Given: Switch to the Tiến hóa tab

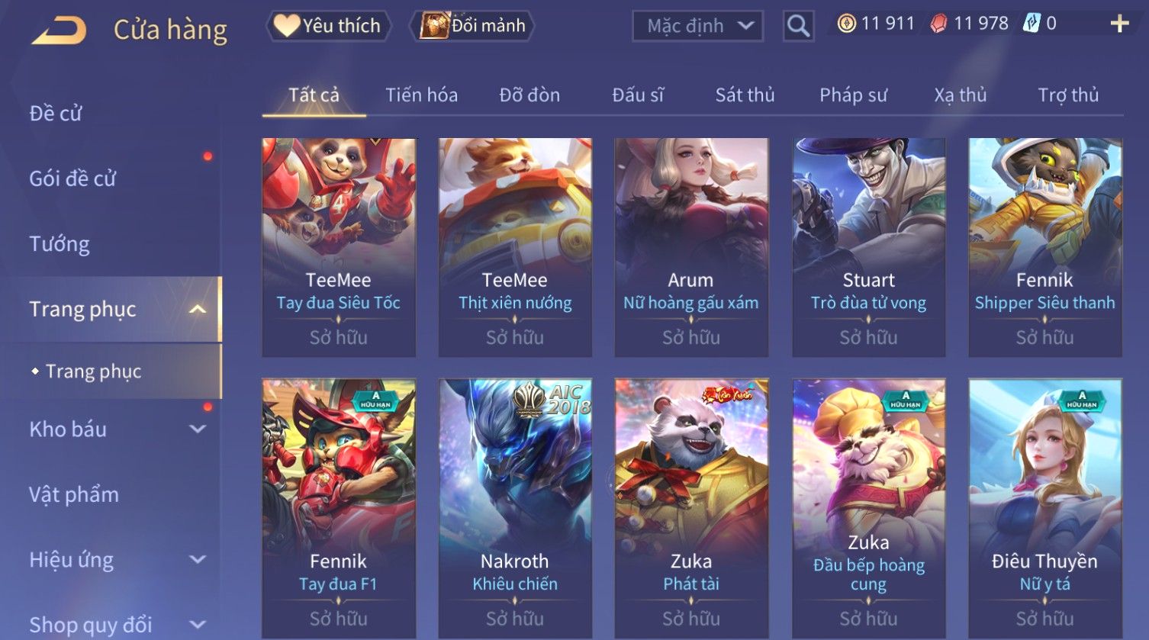Looking at the screenshot, I should point(421,95).
